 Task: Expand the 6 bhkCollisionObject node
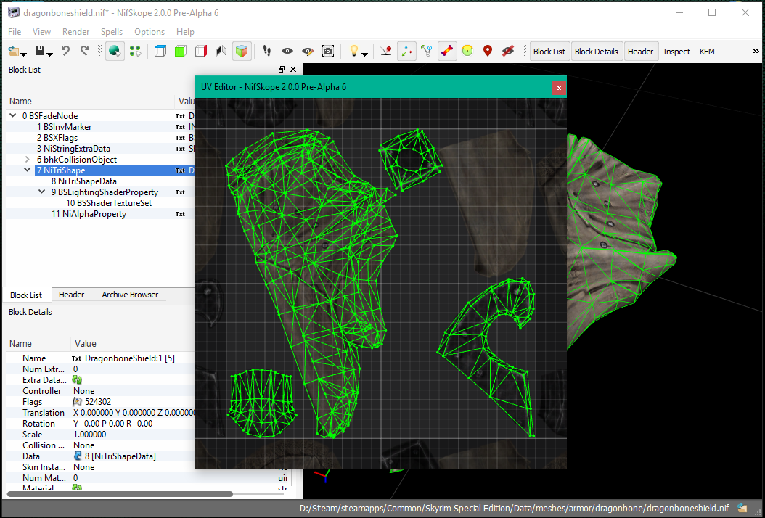28,160
